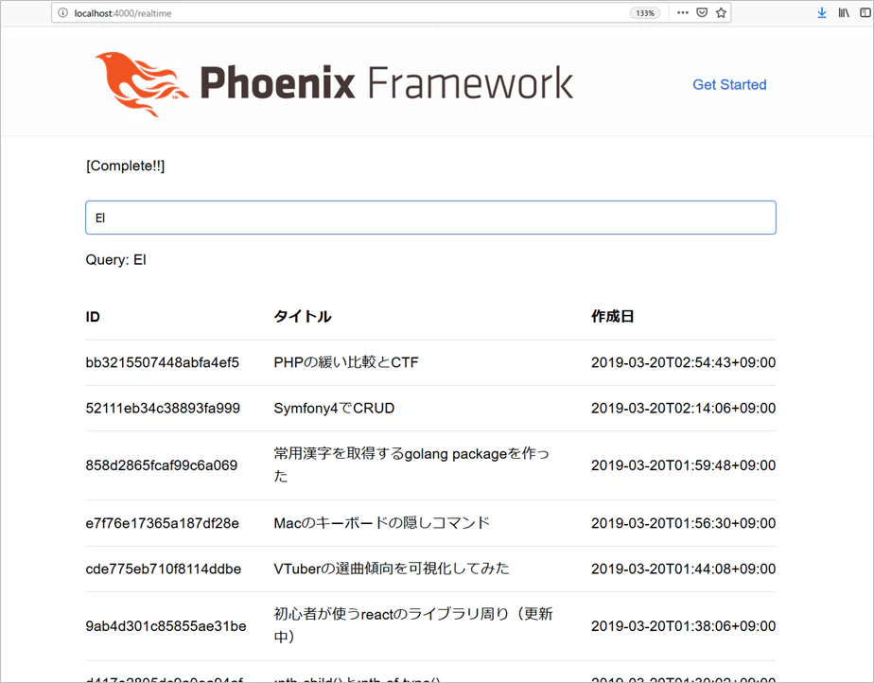
Task: Click date 2019-03-20T02:54:43+09:00
Action: (x=683, y=362)
